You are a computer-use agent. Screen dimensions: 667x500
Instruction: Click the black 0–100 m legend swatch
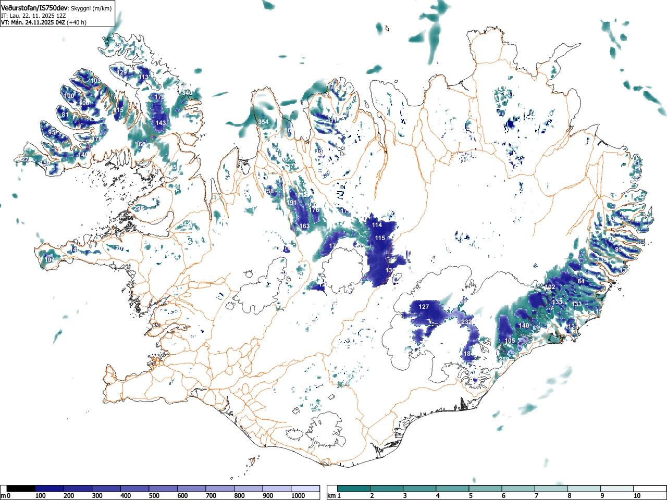point(21,489)
